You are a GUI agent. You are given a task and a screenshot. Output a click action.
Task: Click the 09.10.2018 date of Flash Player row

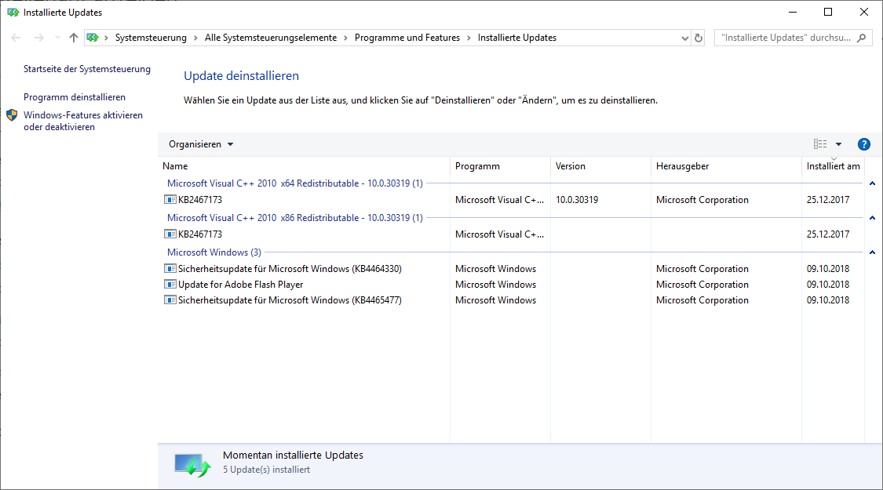pyautogui.click(x=828, y=285)
